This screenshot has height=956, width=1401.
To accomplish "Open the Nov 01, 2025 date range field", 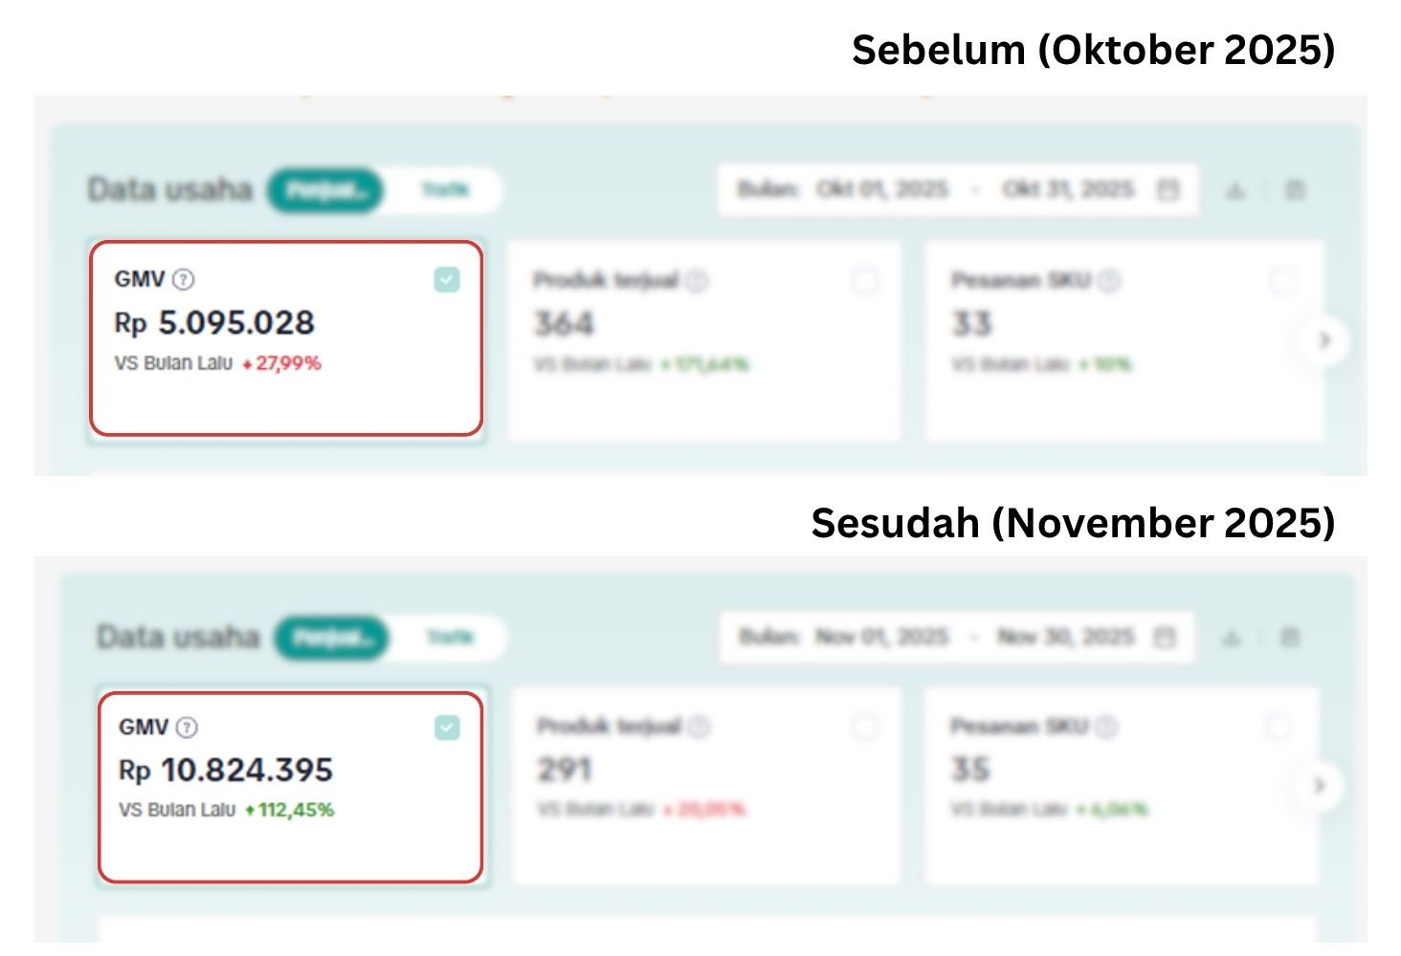I will coord(957,637).
